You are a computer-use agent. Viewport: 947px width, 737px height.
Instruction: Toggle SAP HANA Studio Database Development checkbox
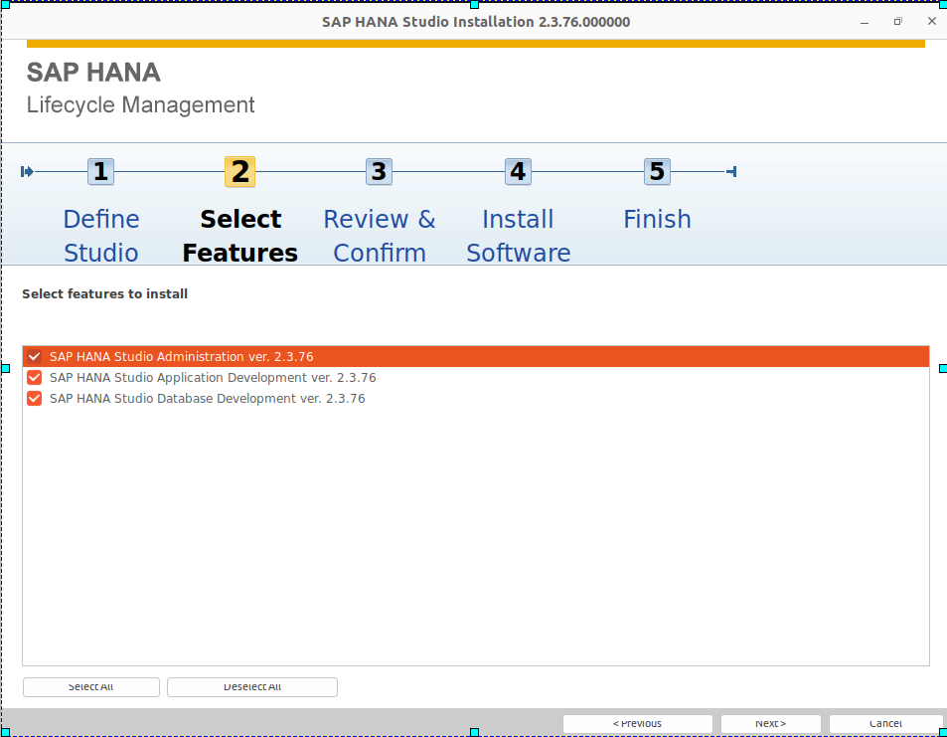tap(35, 399)
